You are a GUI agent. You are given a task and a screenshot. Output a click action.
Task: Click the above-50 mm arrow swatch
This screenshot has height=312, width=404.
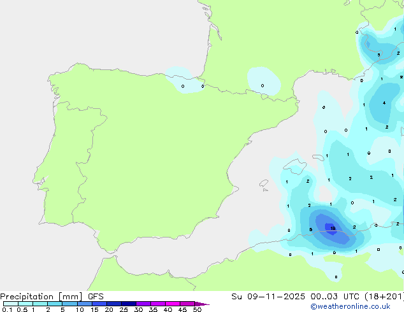tap(202, 304)
